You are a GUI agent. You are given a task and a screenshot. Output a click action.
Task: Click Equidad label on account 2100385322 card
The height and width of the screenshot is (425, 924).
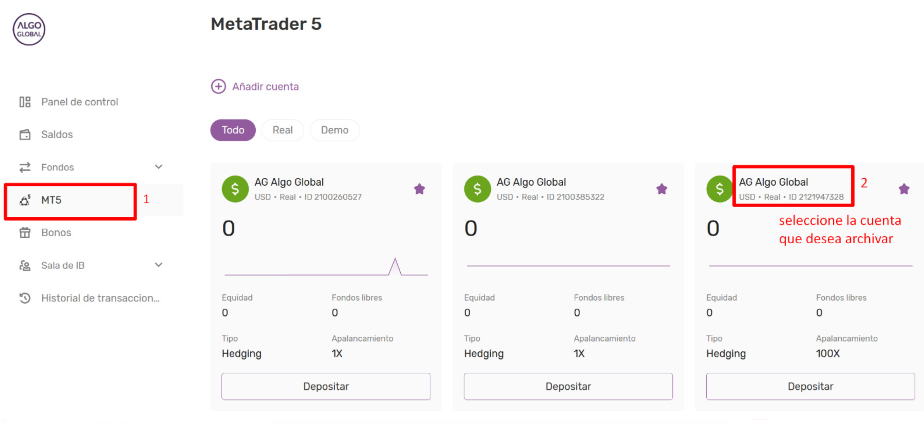coord(479,298)
